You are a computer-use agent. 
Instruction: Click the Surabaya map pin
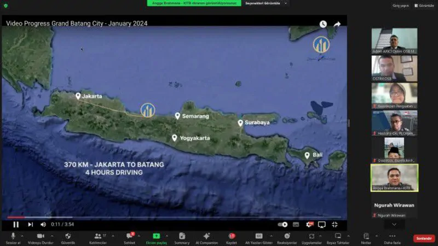(x=240, y=122)
